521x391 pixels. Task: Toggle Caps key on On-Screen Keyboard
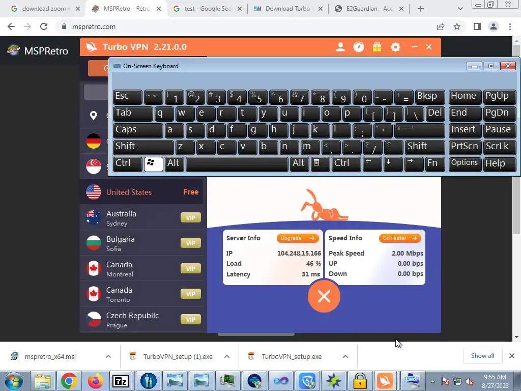pyautogui.click(x=138, y=130)
